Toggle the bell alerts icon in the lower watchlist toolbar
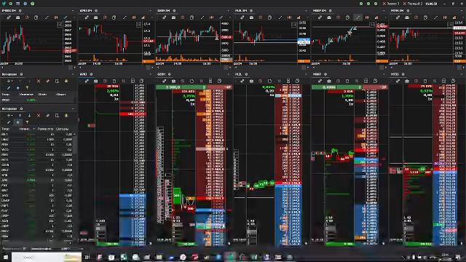Screen dimensions: 466x262 pyautogui.click(x=66, y=115)
